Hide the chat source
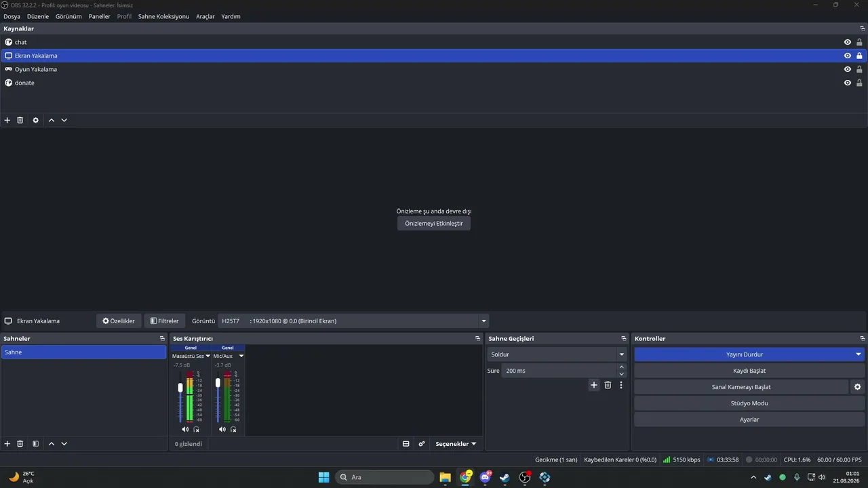The height and width of the screenshot is (488, 868). (x=848, y=42)
